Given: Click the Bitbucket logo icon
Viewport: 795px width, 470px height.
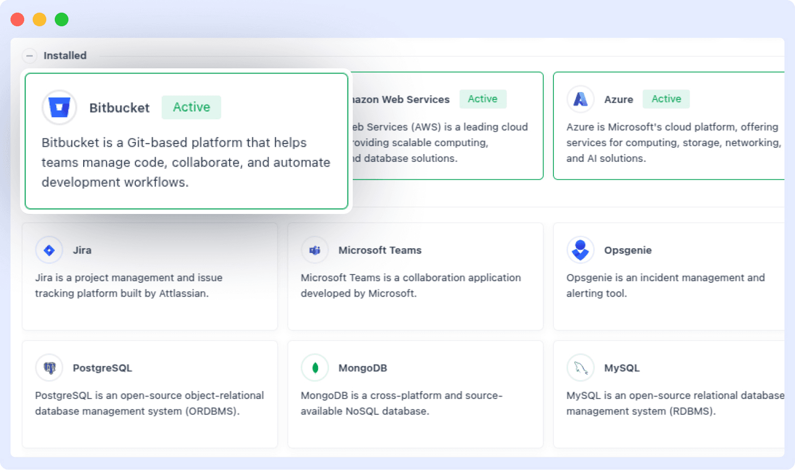Looking at the screenshot, I should [x=59, y=107].
